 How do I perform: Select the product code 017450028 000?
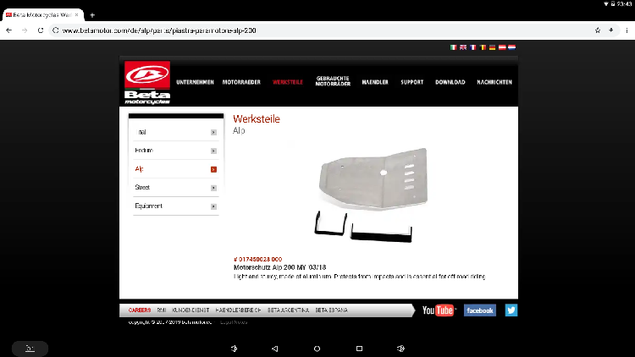pyautogui.click(x=257, y=259)
